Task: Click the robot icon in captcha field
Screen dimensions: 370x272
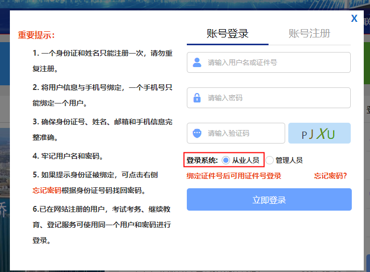Action: [x=197, y=133]
